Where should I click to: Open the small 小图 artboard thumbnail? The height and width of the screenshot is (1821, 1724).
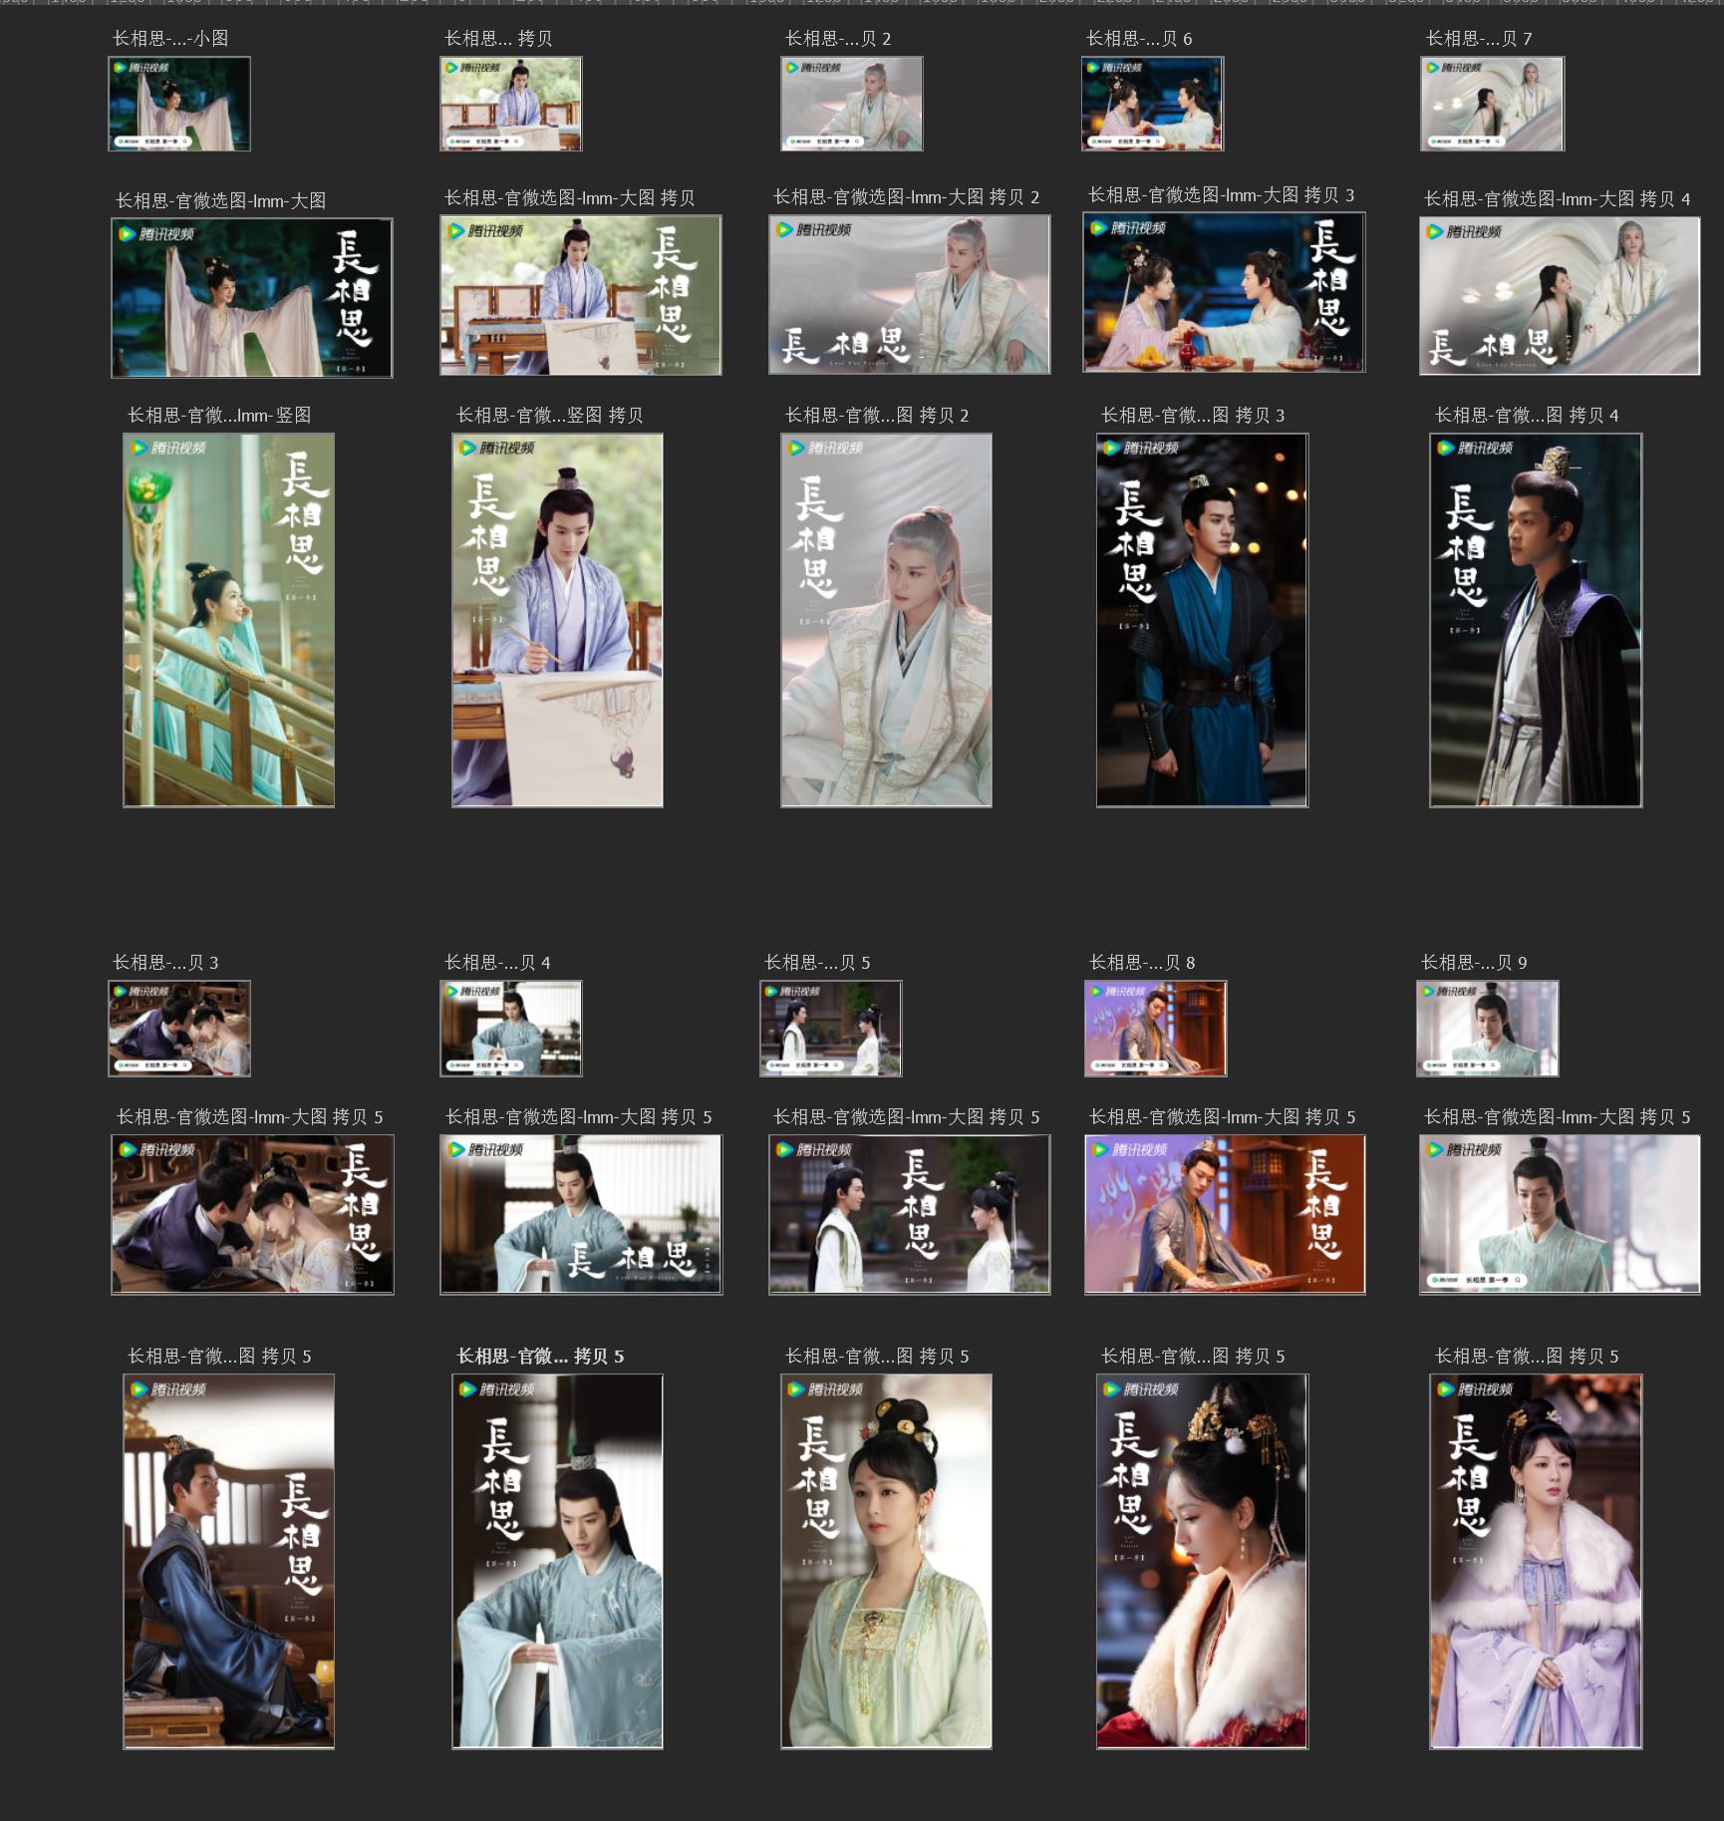point(179,104)
